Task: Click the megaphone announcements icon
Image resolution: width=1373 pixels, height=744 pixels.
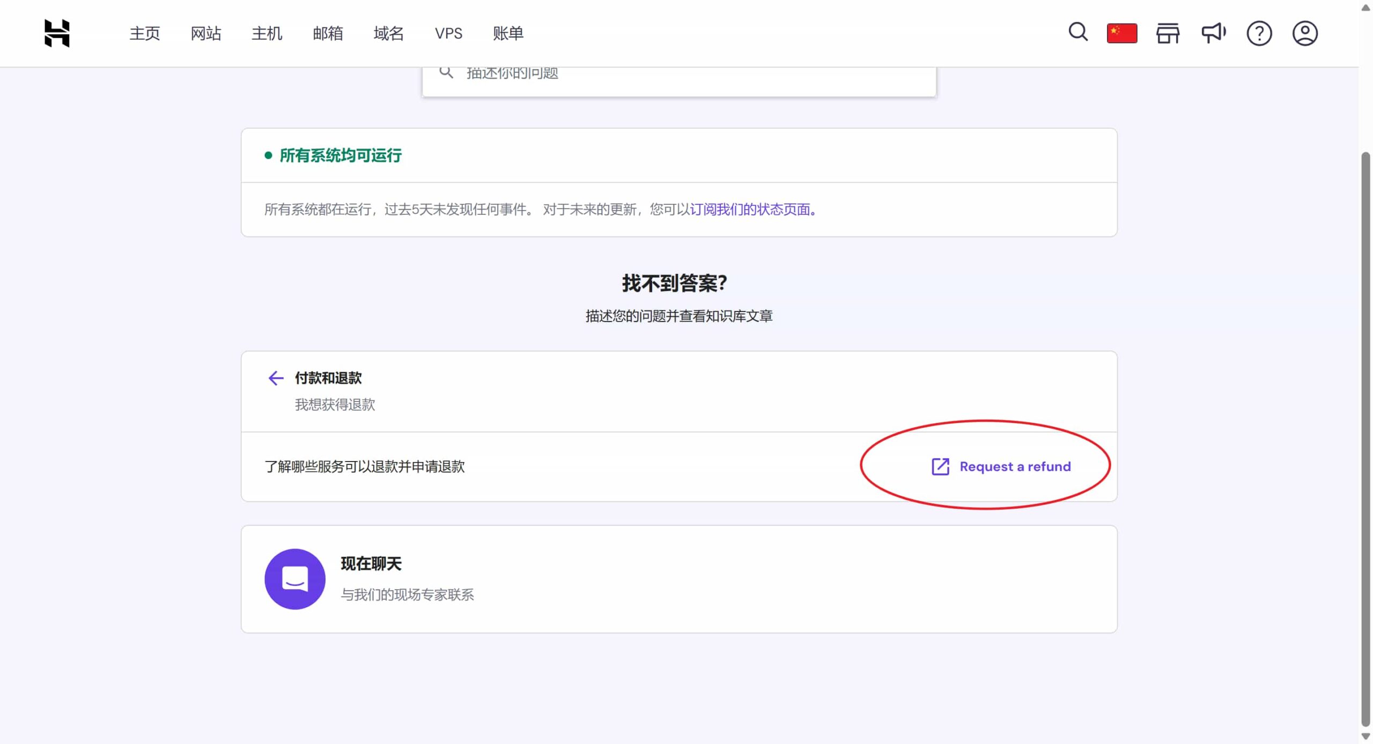Action: pos(1213,33)
